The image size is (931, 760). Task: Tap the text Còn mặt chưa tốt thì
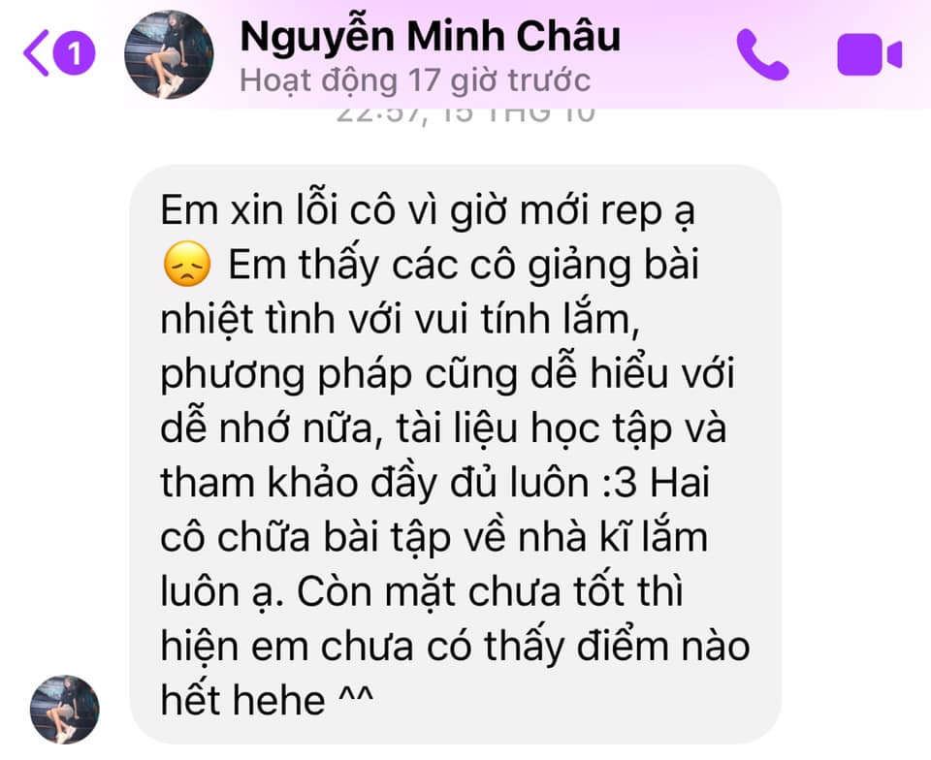click(490, 592)
